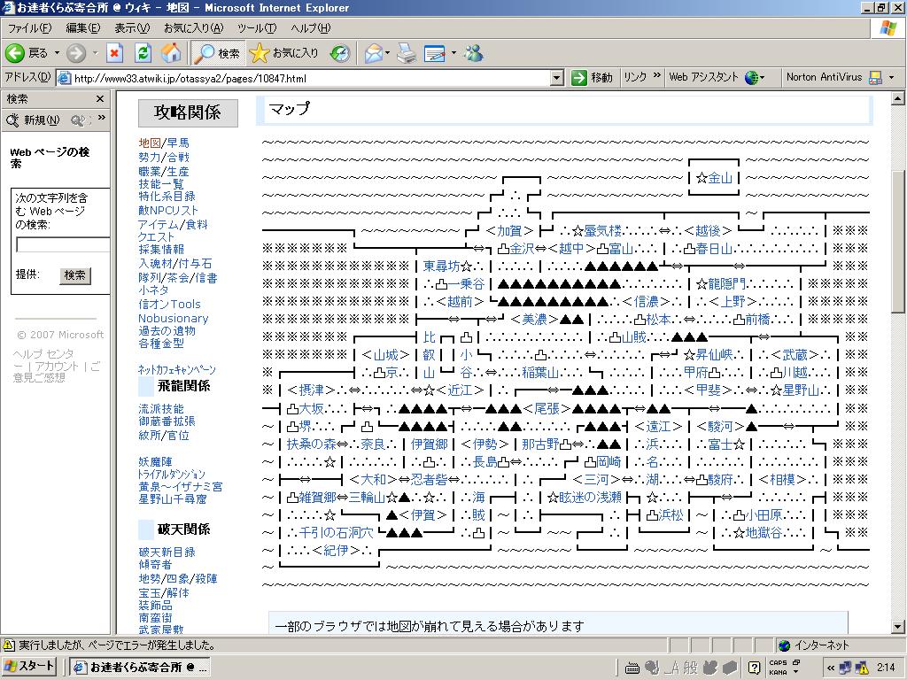Open the ファイル(F) menu
The height and width of the screenshot is (680, 907).
pos(29,28)
